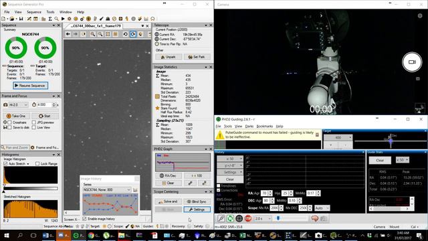428x241 pixels.
Task: Click the black play arrow toolbar icon
Action: tap(63, 19)
